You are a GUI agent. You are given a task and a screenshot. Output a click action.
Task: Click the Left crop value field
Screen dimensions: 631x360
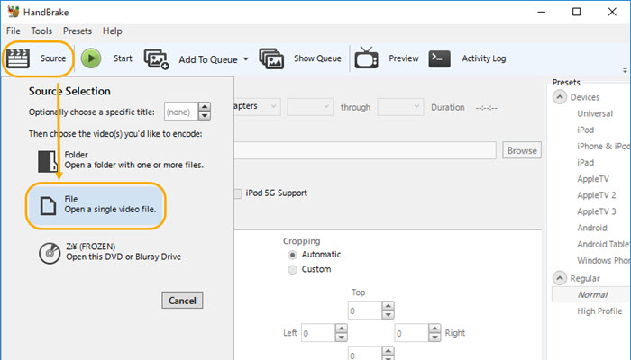click(318, 333)
